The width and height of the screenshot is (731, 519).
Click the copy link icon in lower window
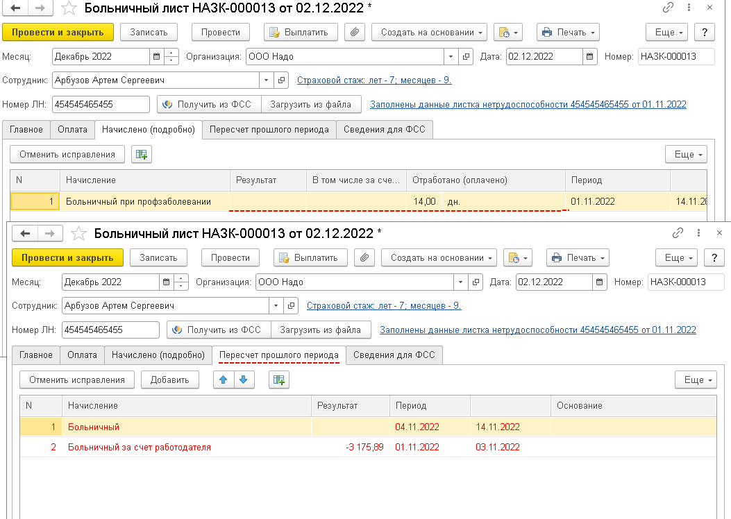click(x=678, y=233)
